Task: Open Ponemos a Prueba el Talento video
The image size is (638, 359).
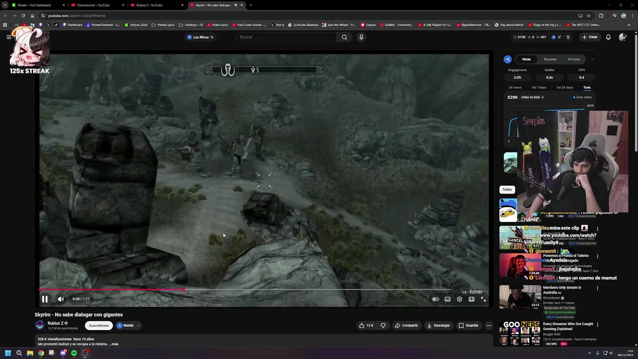Action: pyautogui.click(x=520, y=265)
